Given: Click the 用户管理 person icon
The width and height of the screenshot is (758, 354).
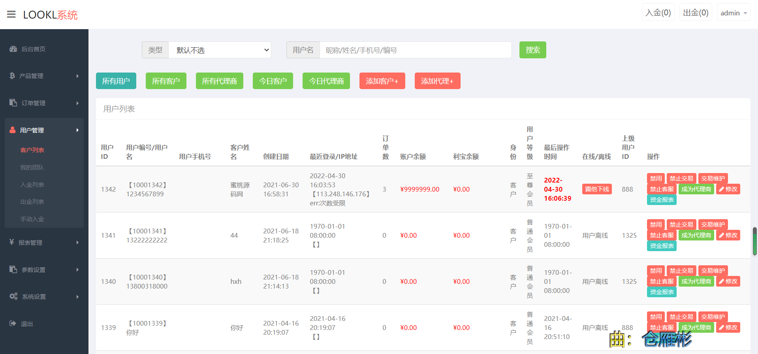Looking at the screenshot, I should [13, 130].
